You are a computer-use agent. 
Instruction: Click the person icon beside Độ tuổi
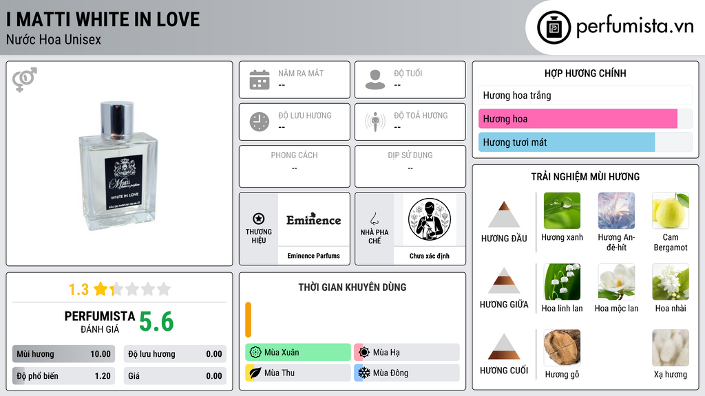point(375,80)
